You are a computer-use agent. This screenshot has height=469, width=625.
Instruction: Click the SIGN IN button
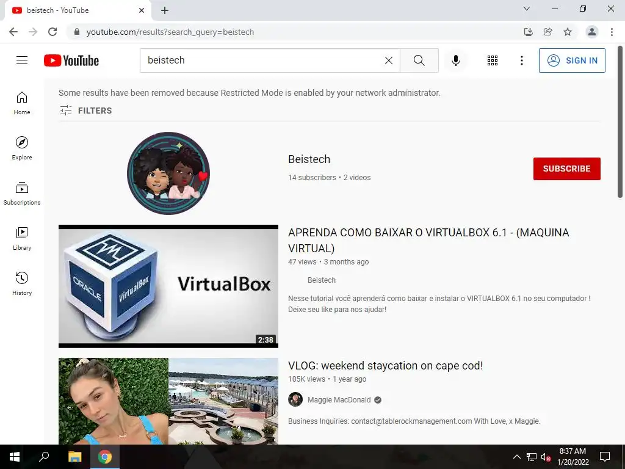coord(572,60)
